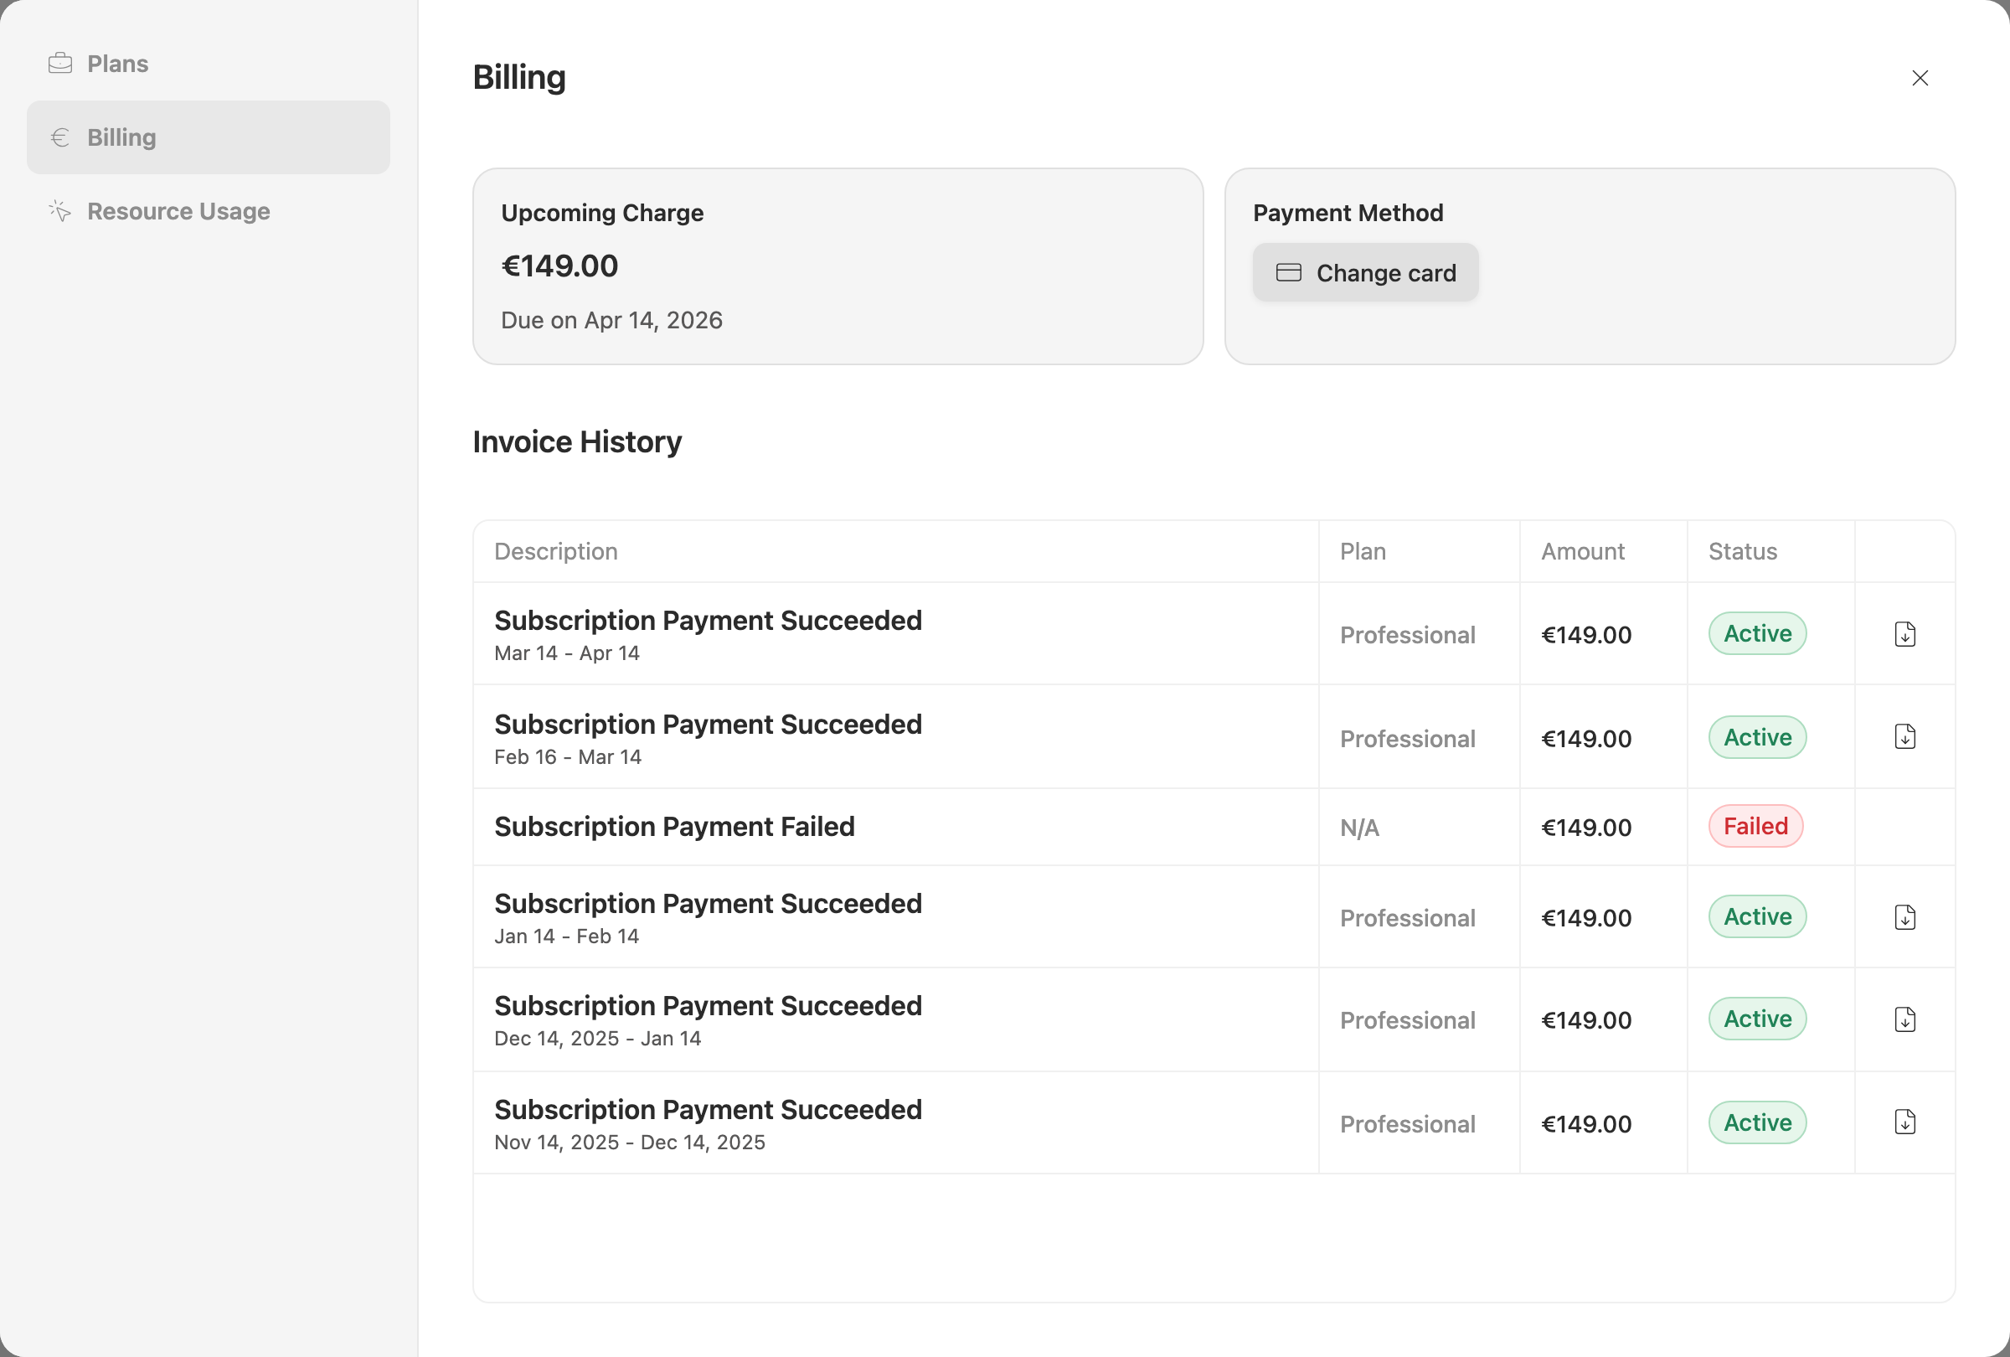Viewport: 2010px width, 1357px height.
Task: Select the Subscription Payment Failed row title
Action: click(675, 827)
